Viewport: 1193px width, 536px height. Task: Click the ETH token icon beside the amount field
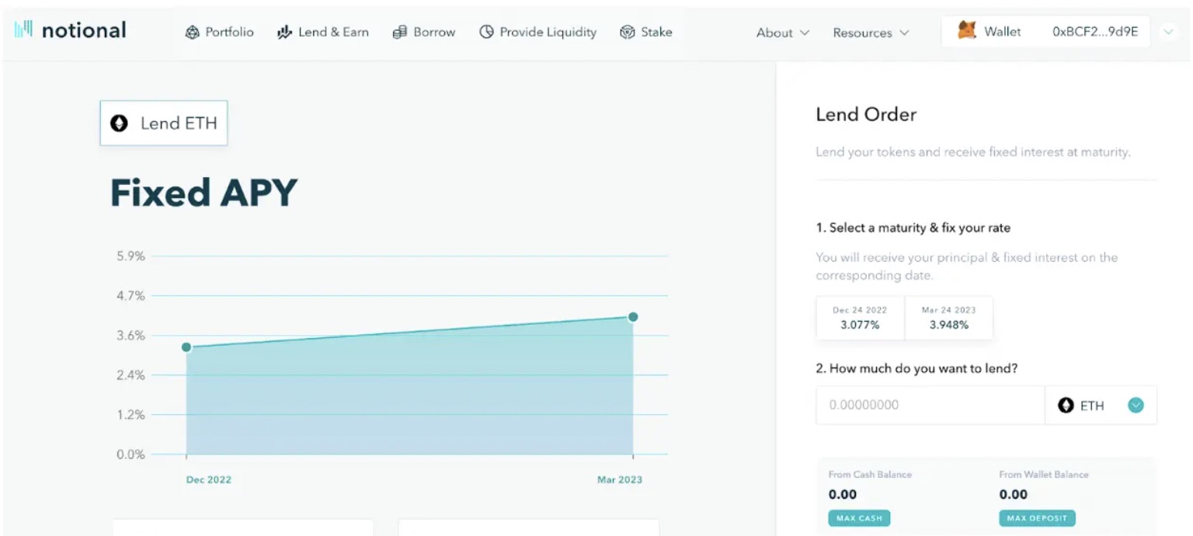click(x=1066, y=405)
